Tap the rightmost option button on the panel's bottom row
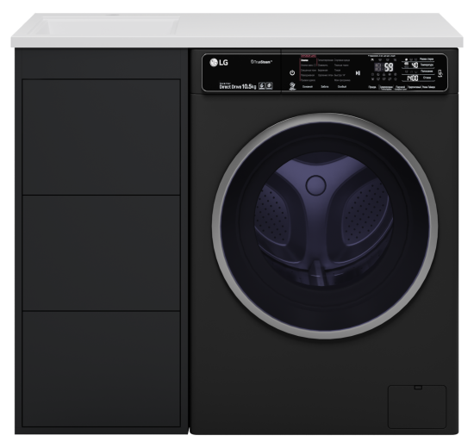 click(429, 87)
